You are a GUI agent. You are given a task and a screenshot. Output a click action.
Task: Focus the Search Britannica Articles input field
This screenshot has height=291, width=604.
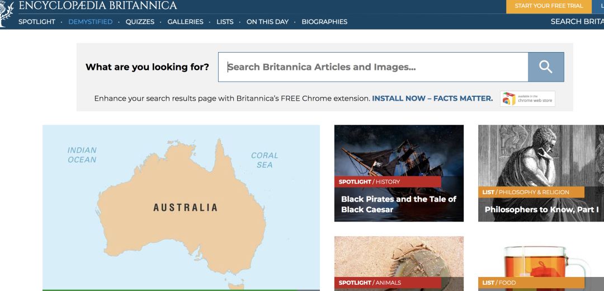click(372, 67)
